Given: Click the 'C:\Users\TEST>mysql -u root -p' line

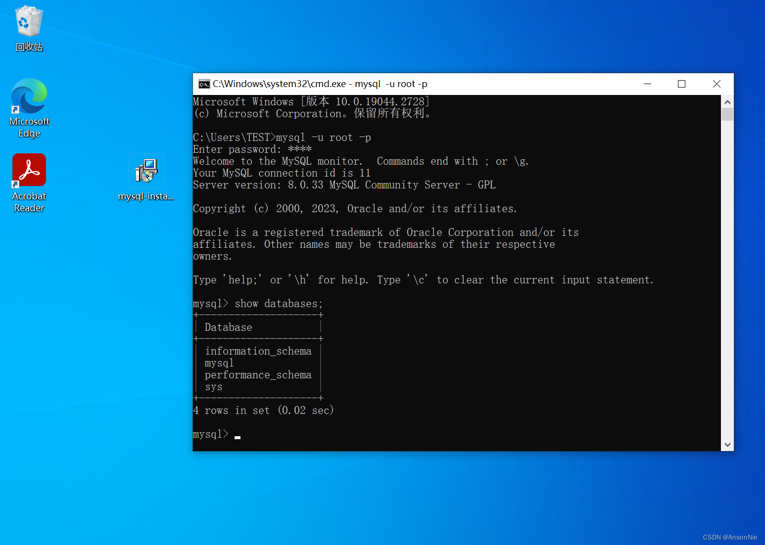Looking at the screenshot, I should [282, 137].
